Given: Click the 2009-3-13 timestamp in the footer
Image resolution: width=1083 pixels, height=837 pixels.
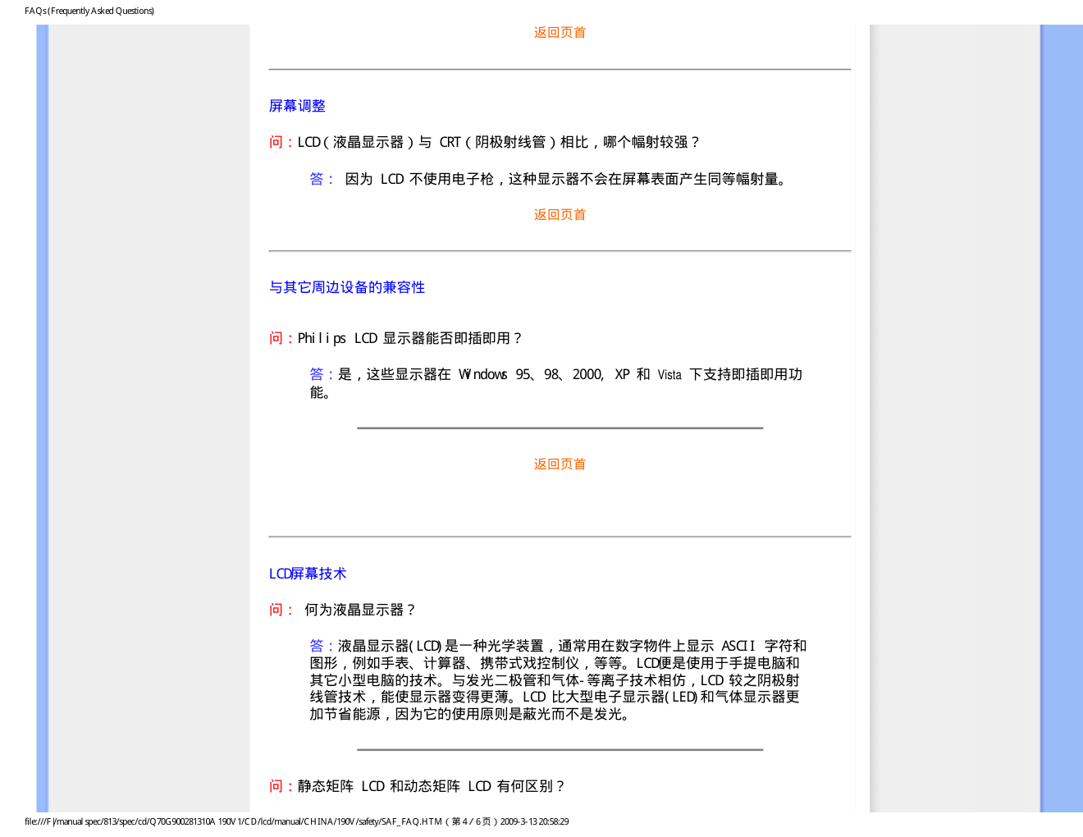Looking at the screenshot, I should coord(534,821).
